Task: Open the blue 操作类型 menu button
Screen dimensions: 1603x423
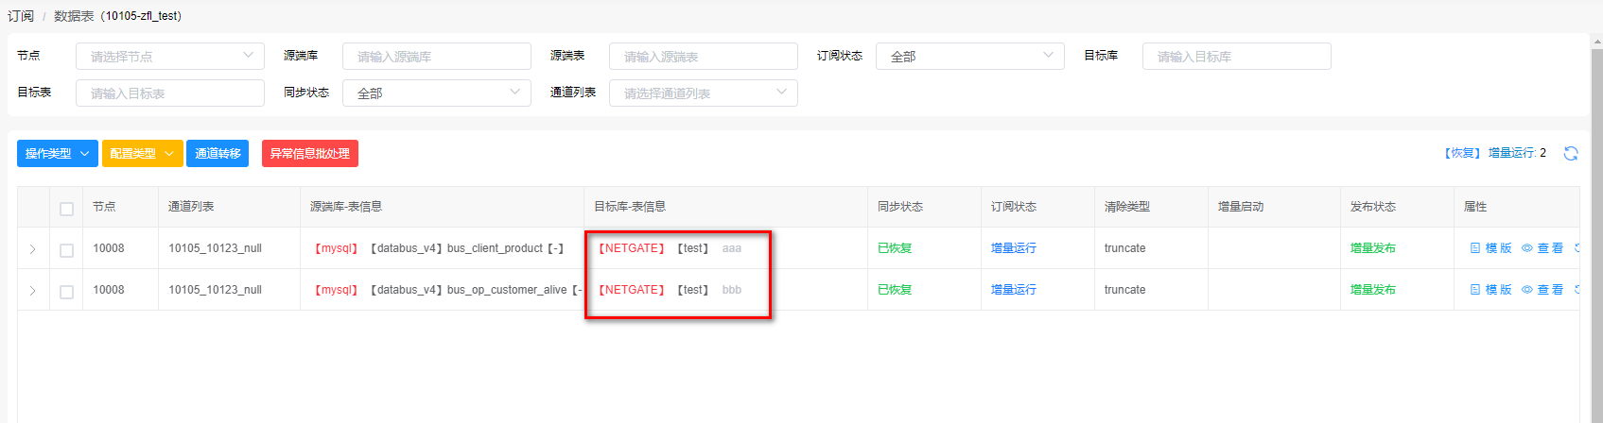Action: pos(57,154)
